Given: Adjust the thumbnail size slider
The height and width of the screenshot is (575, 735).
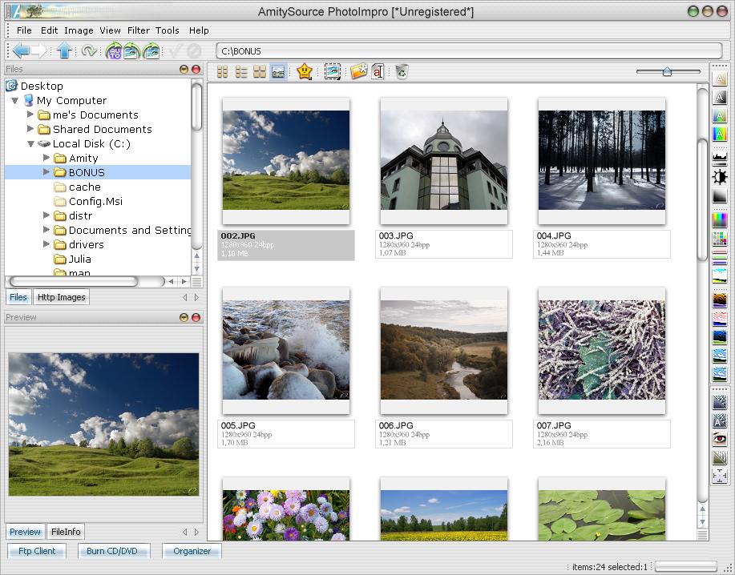Looking at the screenshot, I should pos(667,71).
